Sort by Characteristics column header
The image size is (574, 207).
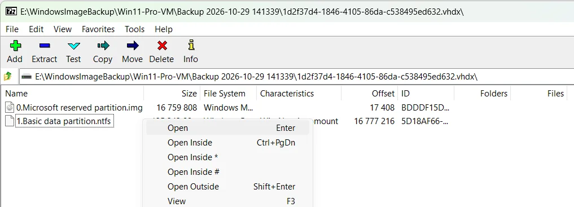pyautogui.click(x=299, y=94)
